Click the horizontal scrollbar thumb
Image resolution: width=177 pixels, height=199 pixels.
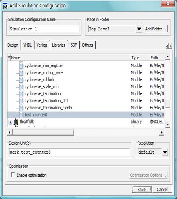pyautogui.click(x=43, y=133)
